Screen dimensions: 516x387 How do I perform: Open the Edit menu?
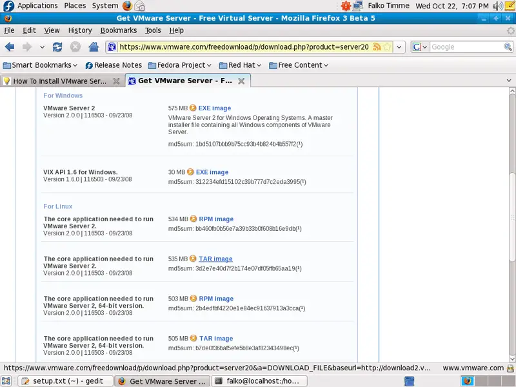tap(29, 30)
